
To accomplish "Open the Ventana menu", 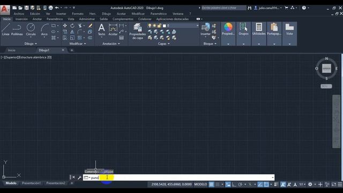I will tap(178, 14).
